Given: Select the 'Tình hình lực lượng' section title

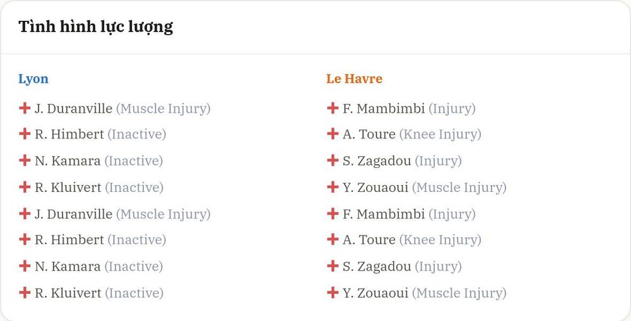Looking at the screenshot, I should click(96, 27).
